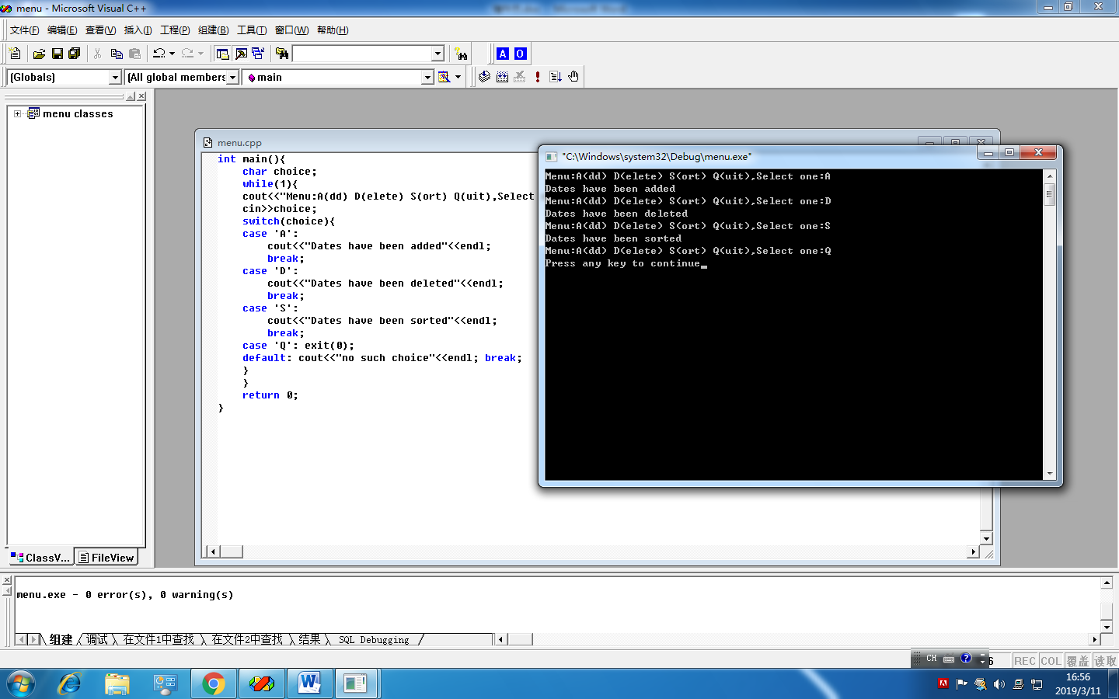This screenshot has width=1119, height=699.
Task: Click the hand breakpoint icon
Action: point(573,77)
